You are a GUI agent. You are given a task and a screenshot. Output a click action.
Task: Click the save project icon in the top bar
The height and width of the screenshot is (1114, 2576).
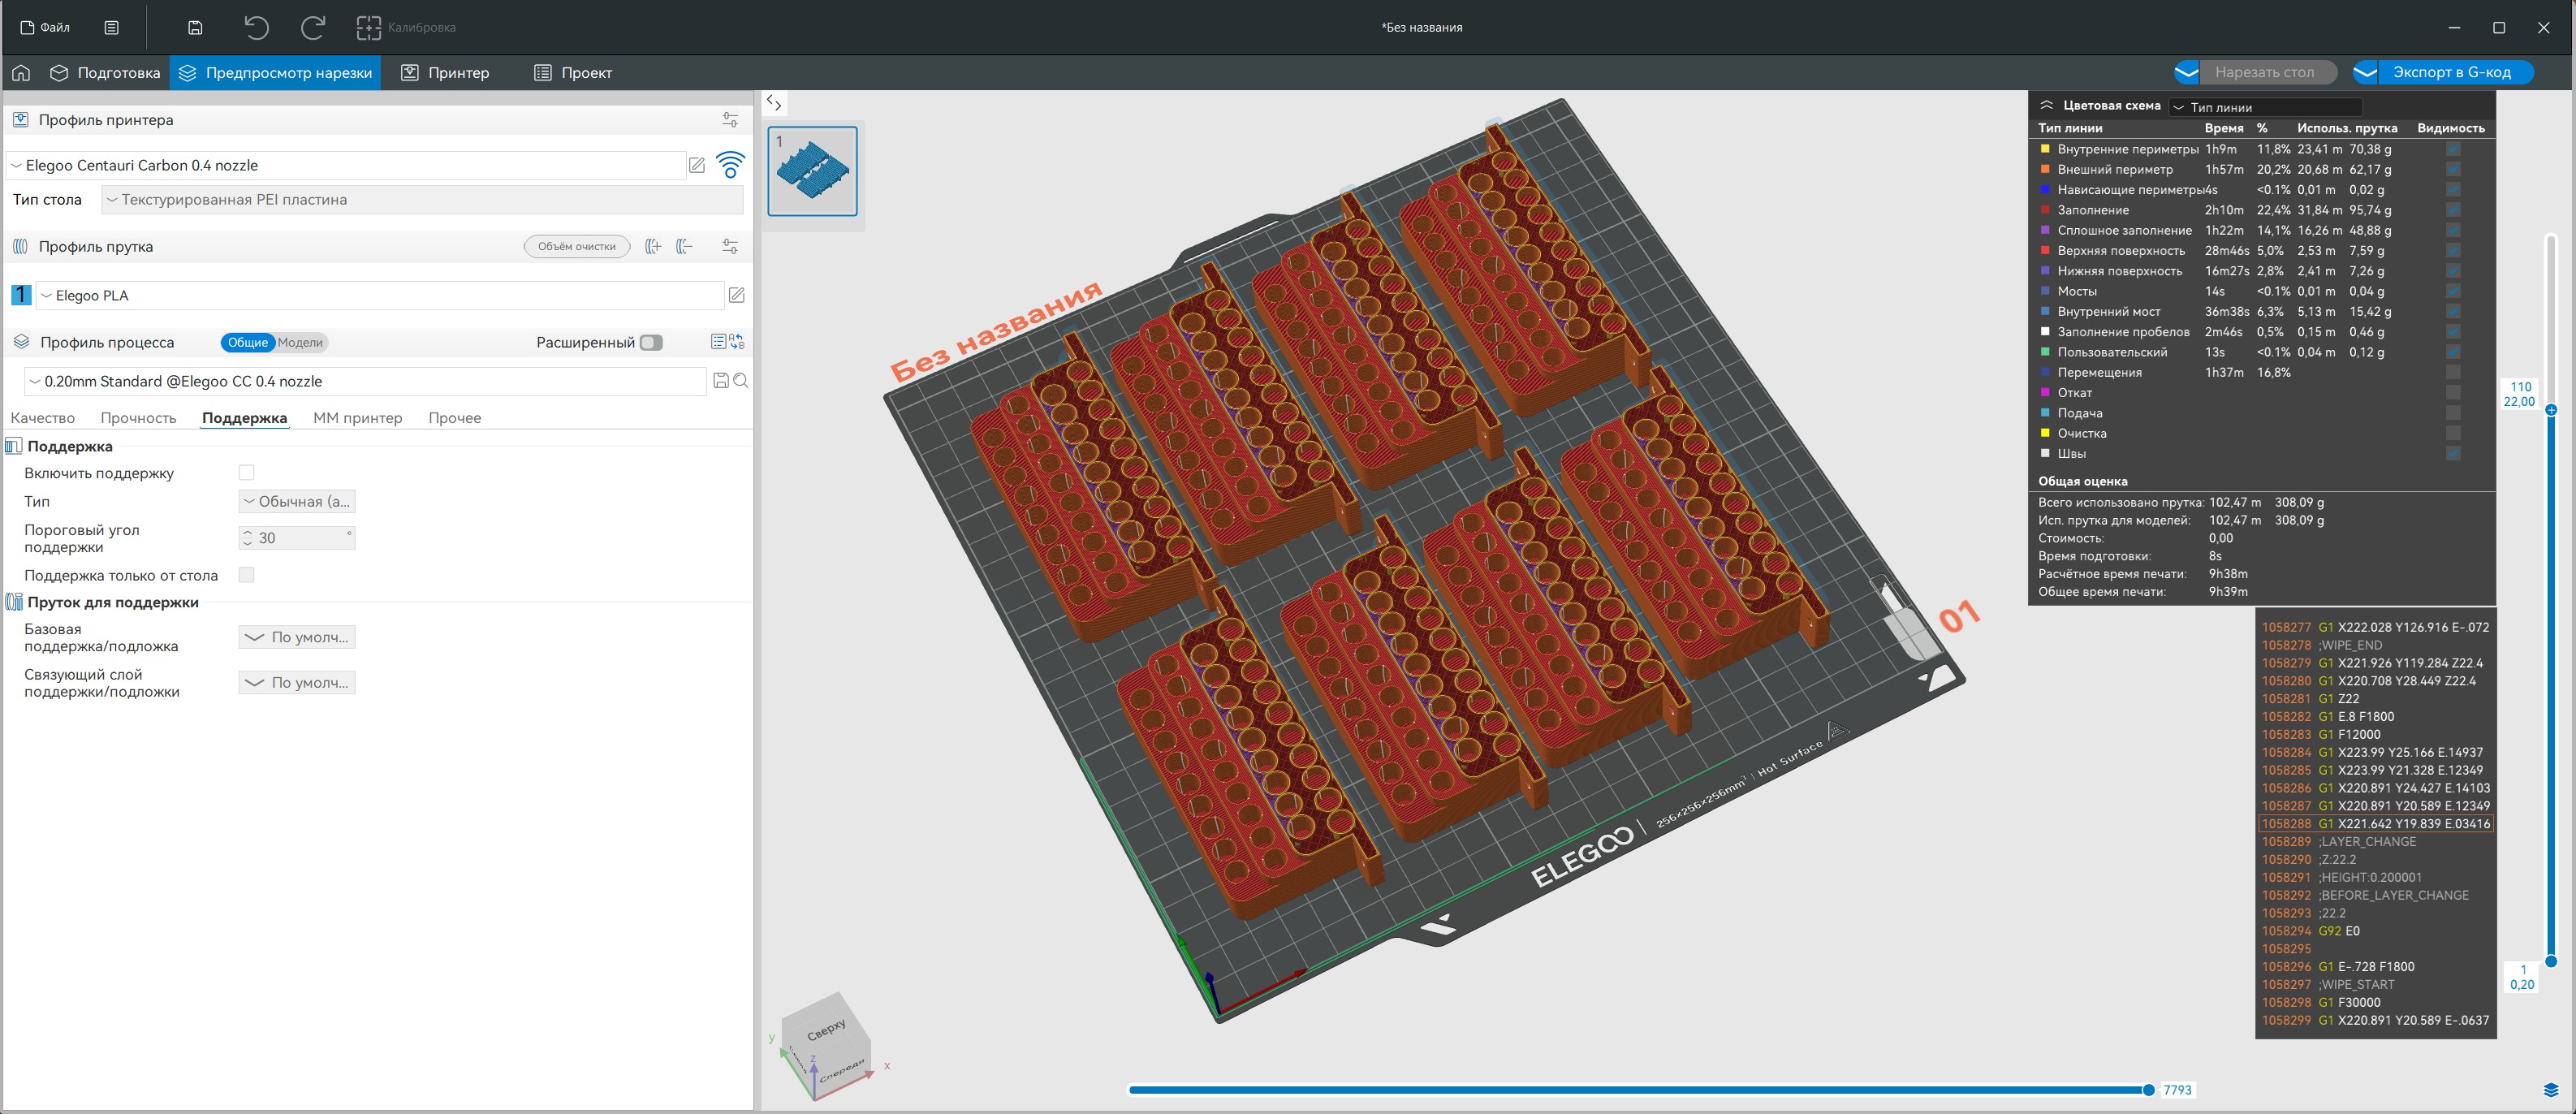195,28
